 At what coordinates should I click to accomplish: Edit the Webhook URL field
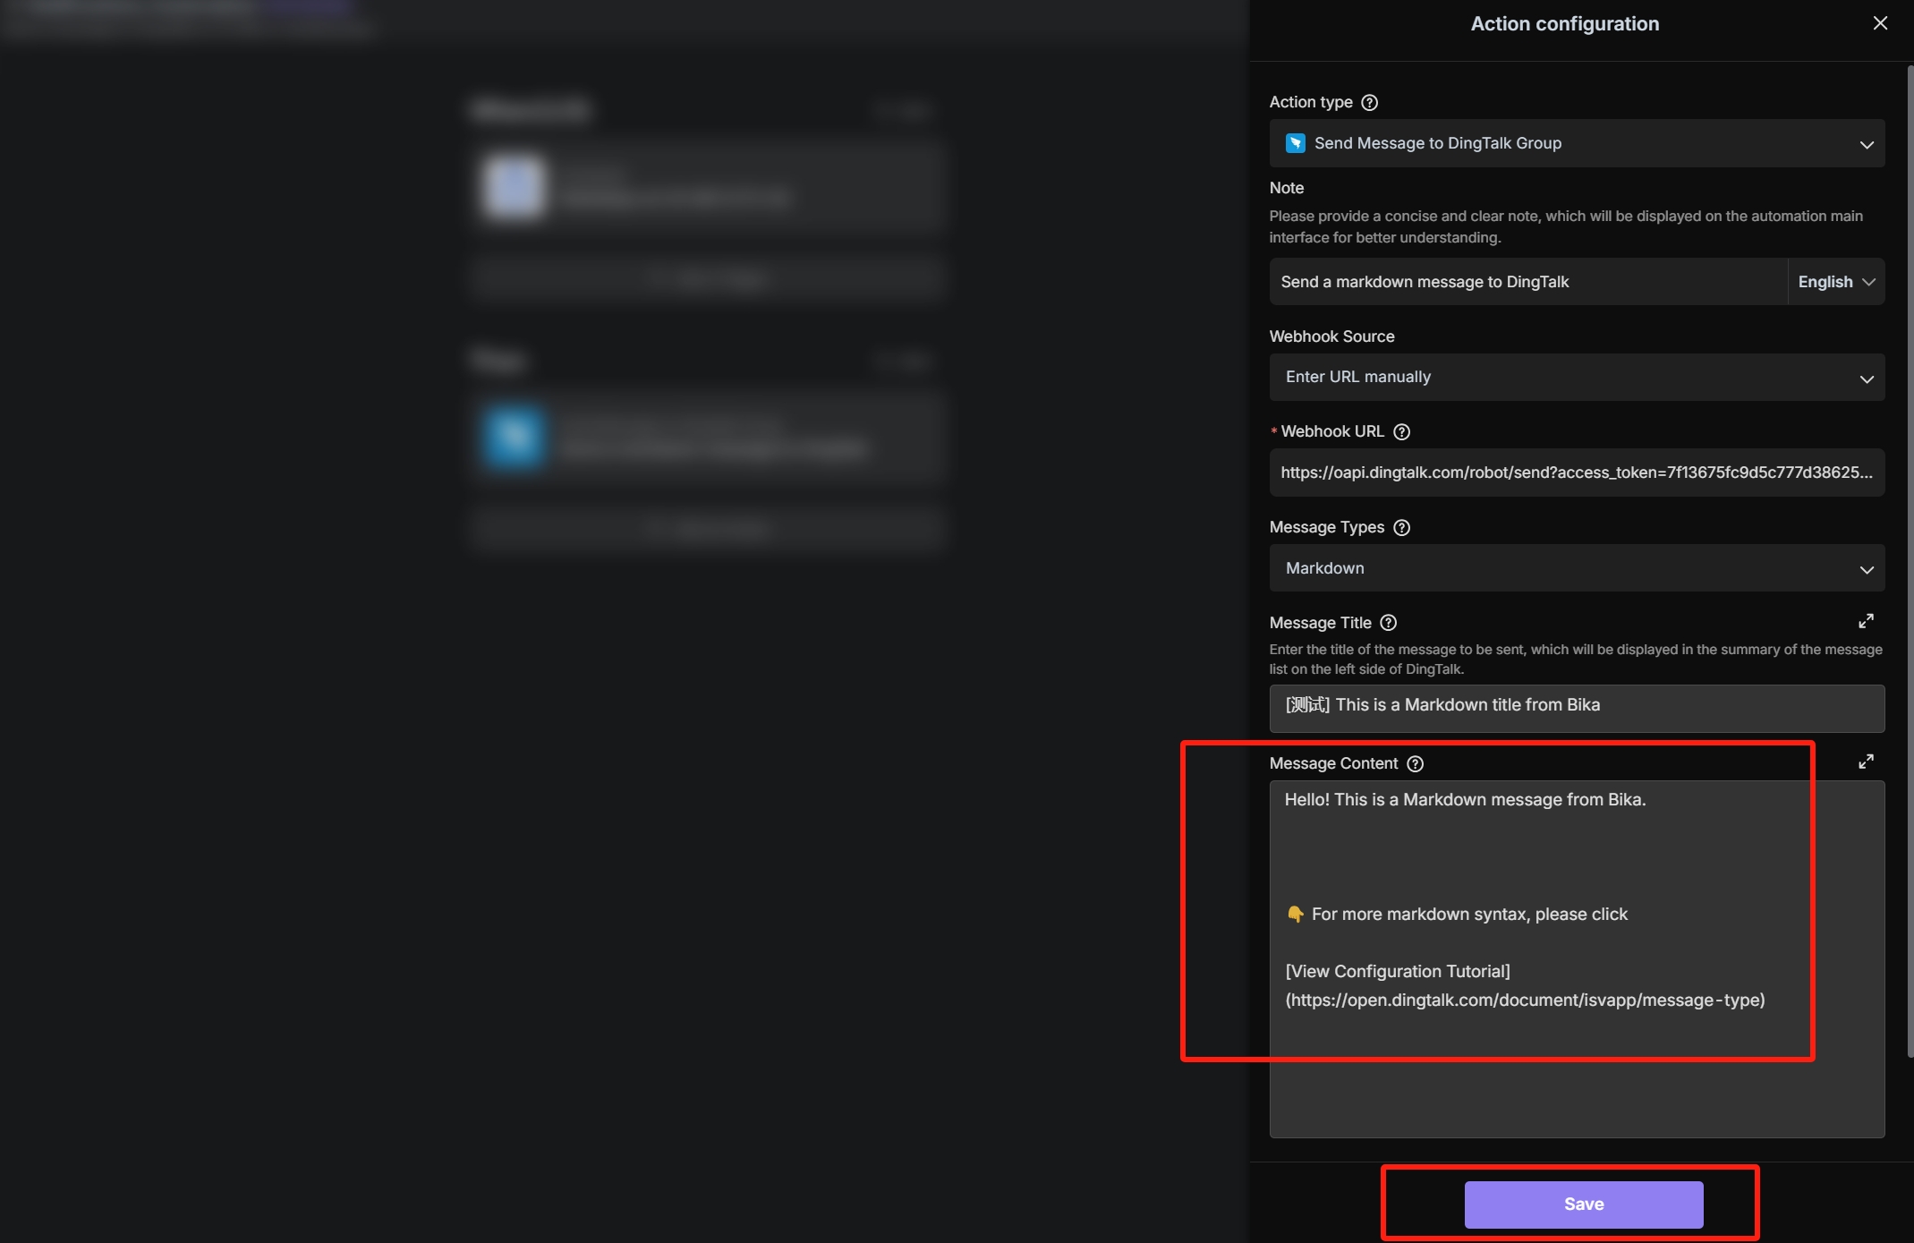[1577, 473]
